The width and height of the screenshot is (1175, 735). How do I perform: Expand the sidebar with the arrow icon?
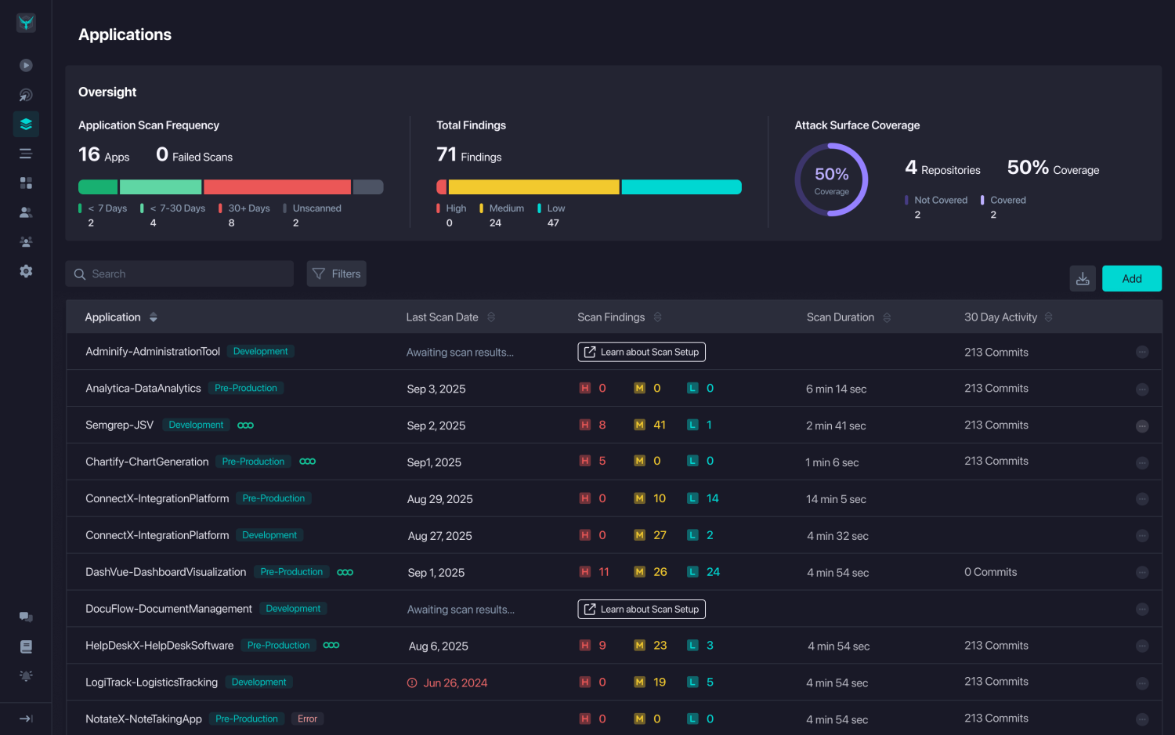pyautogui.click(x=26, y=719)
